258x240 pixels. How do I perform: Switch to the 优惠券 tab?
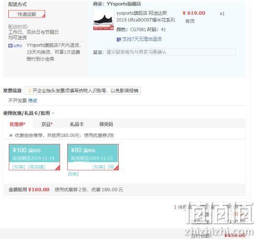pyautogui.click(x=17, y=124)
